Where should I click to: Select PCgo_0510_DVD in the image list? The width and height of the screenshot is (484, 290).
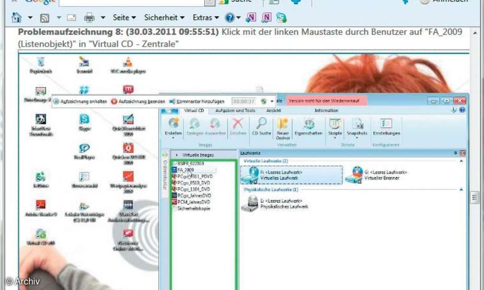coord(191,183)
